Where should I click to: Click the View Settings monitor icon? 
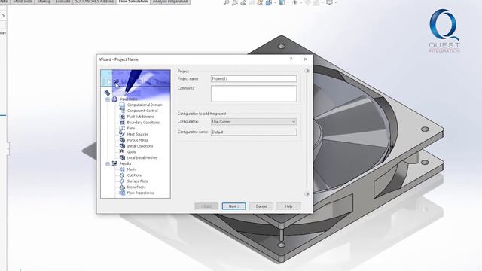329,3
